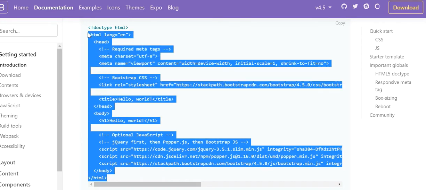The height and width of the screenshot is (190, 426).
Task: Click the <!doctype html> code line
Action: click(x=108, y=28)
